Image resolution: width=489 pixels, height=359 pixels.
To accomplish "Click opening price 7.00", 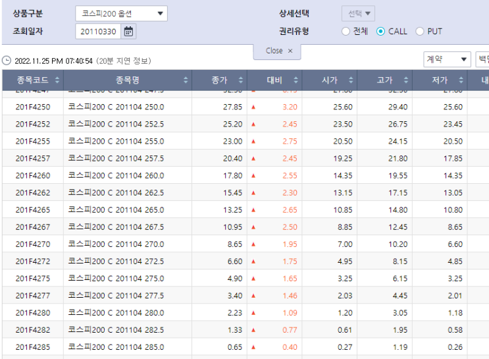I will 346,244.
